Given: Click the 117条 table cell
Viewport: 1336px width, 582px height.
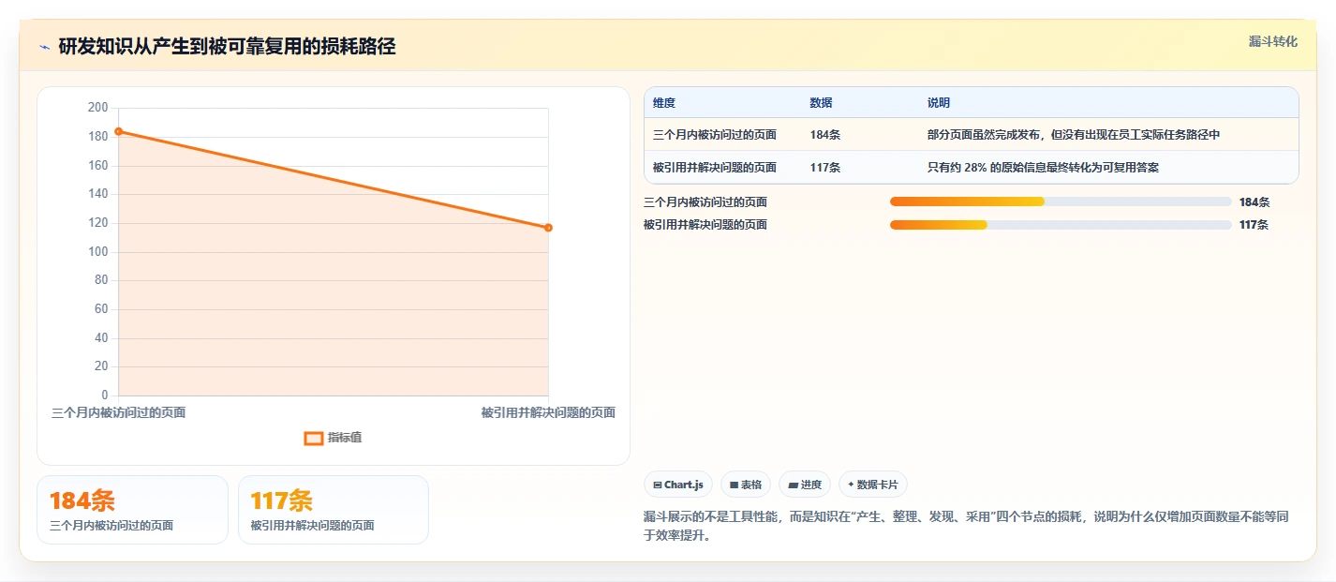Looking at the screenshot, I should pos(825,168).
